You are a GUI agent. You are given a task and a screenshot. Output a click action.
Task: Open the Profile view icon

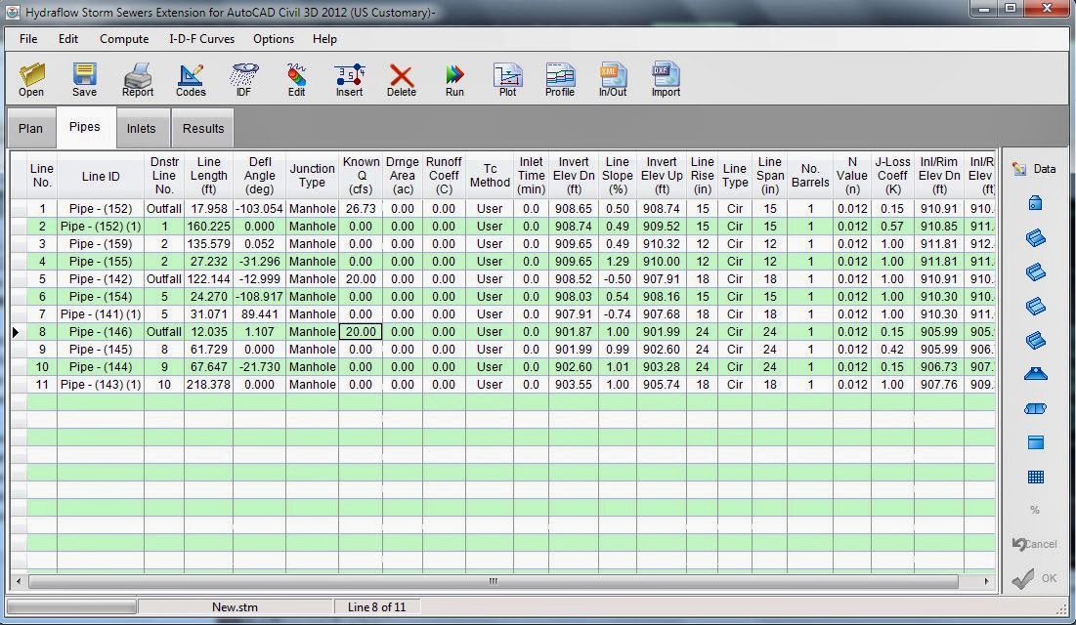point(559,78)
